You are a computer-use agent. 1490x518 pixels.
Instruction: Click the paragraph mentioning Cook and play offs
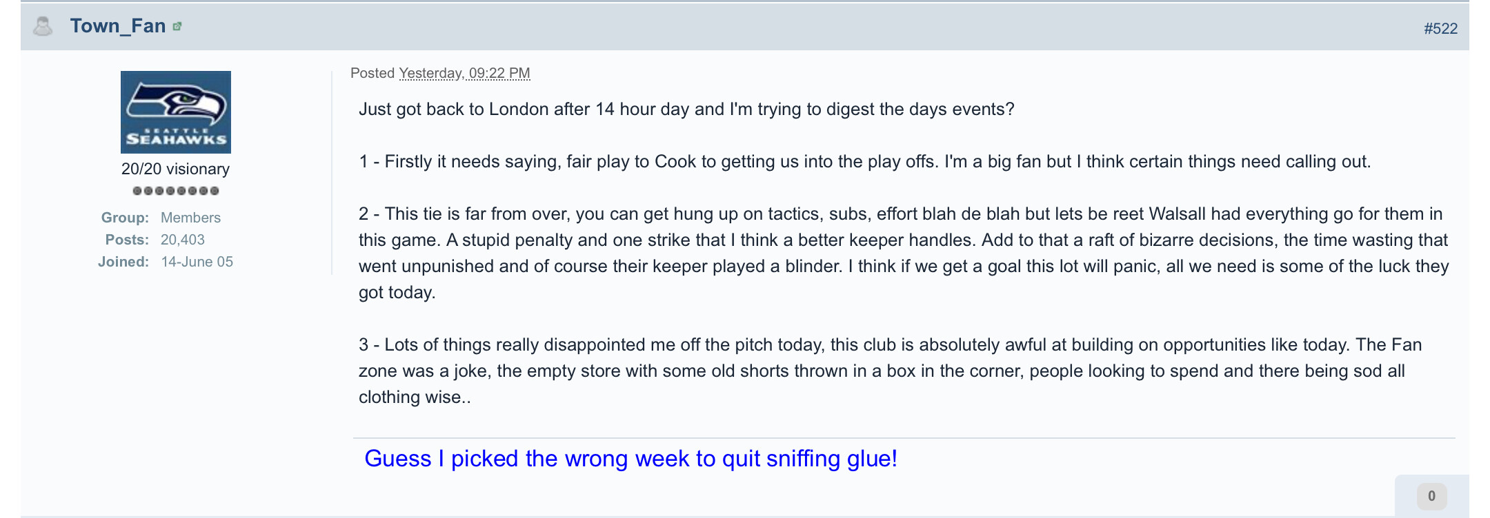(x=865, y=161)
